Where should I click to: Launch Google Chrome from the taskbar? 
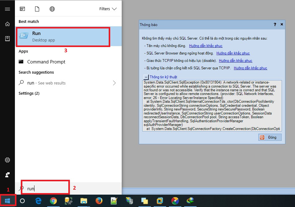53,201
